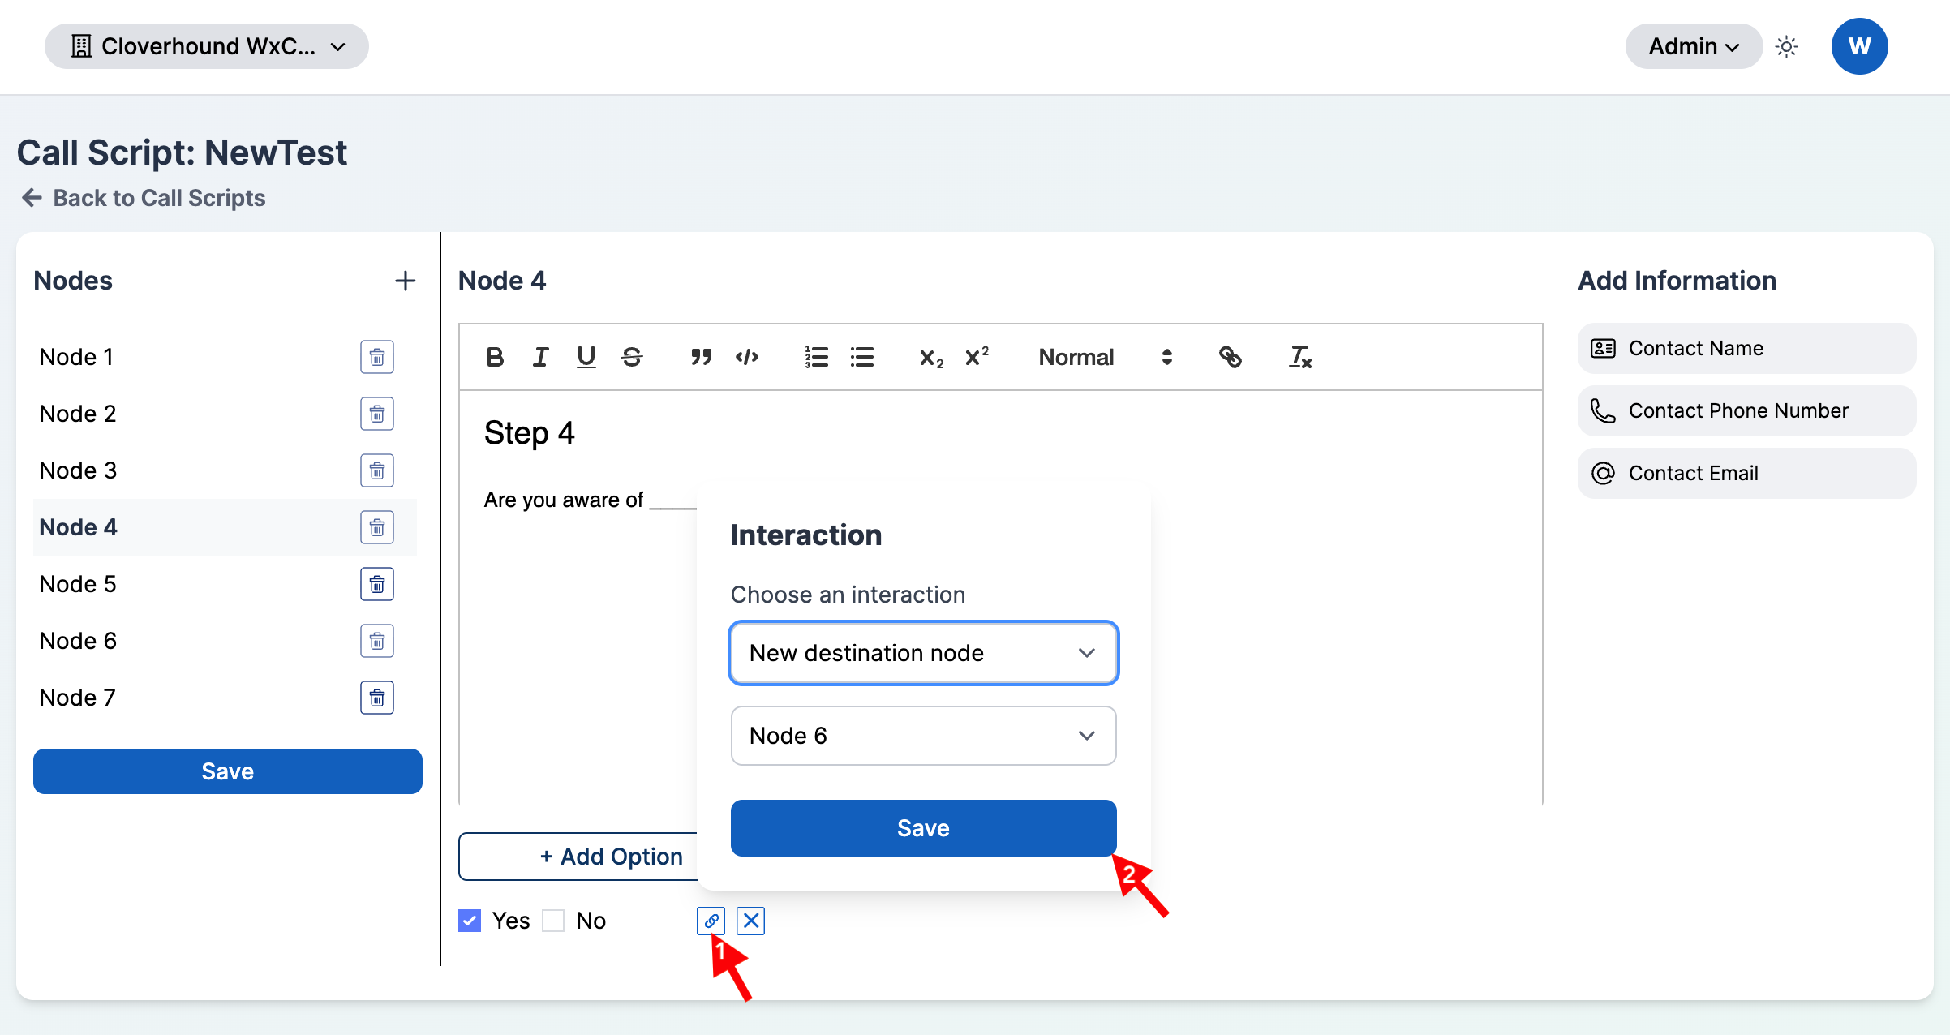Screen dimensions: 1950x1035
Task: Insert a hyperlink from the toolbar
Action: pyautogui.click(x=1231, y=357)
